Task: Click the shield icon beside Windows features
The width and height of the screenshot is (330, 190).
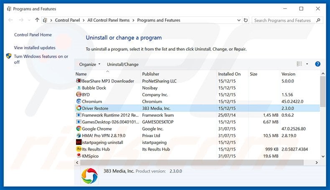Action: (9, 56)
